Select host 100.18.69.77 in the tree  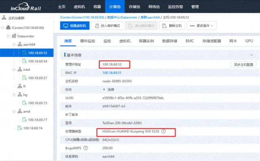pyautogui.click(x=38, y=120)
